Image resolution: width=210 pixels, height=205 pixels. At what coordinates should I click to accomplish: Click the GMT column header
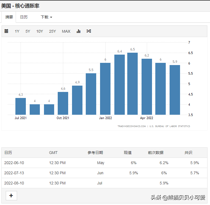click(53, 153)
